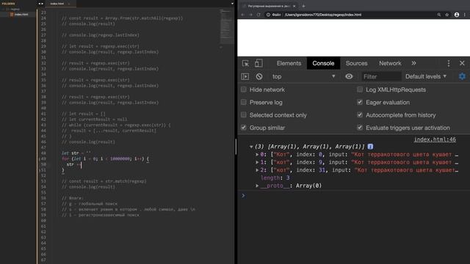Viewport: 470px width, 264px height.
Task: Show the console sidebar panel icon
Action: click(245, 76)
